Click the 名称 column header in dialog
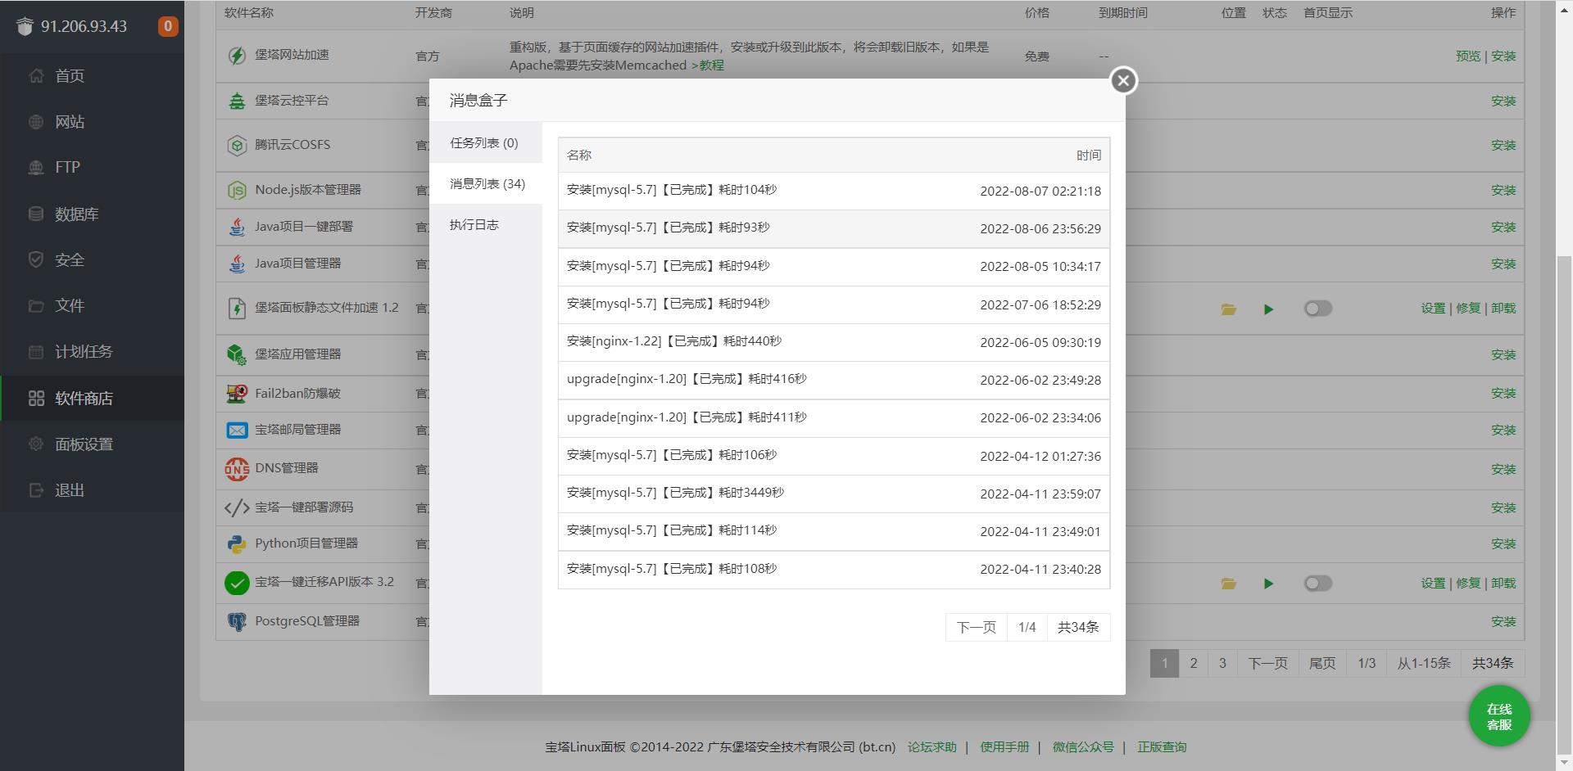Image resolution: width=1573 pixels, height=771 pixels. 579,155
